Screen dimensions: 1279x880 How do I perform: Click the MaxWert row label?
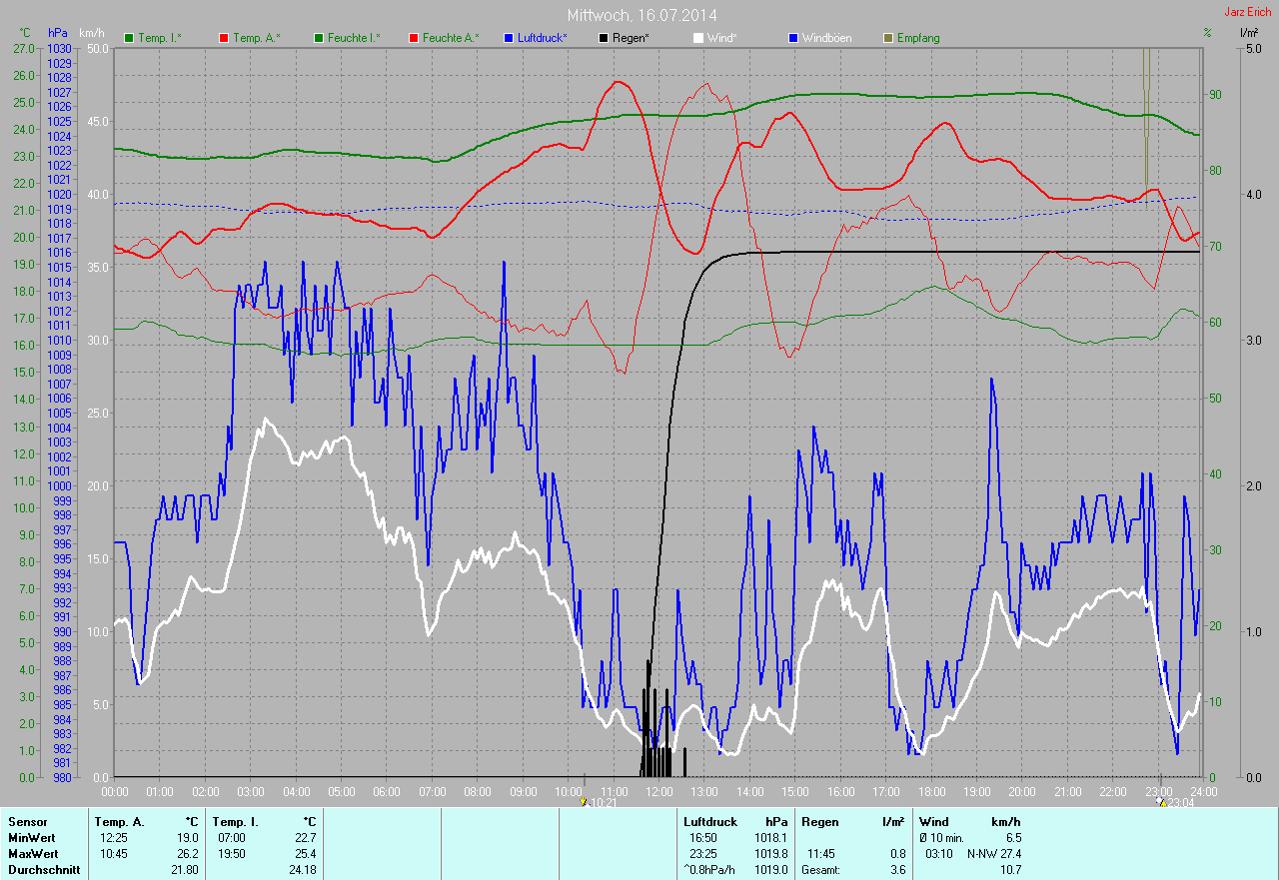pos(33,853)
